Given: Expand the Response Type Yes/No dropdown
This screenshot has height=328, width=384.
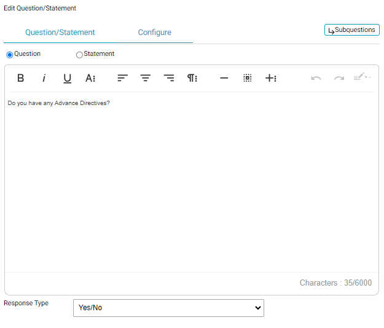Looking at the screenshot, I should (x=168, y=308).
